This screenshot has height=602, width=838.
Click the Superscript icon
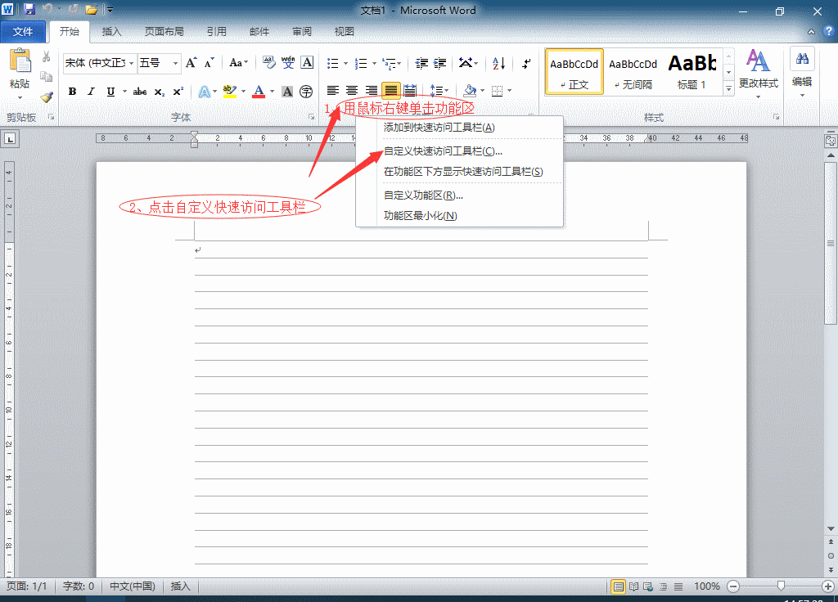178,92
